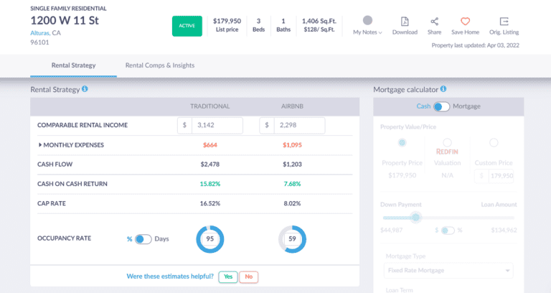Open the Orig. Listing icon
Image resolution: width=551 pixels, height=293 pixels.
pyautogui.click(x=504, y=22)
